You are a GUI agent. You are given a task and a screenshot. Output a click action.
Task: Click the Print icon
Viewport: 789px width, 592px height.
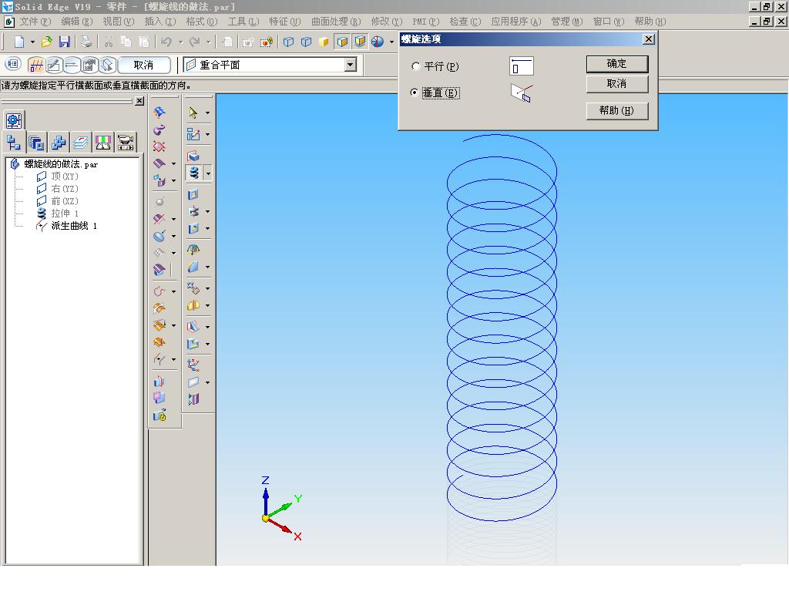(86, 42)
